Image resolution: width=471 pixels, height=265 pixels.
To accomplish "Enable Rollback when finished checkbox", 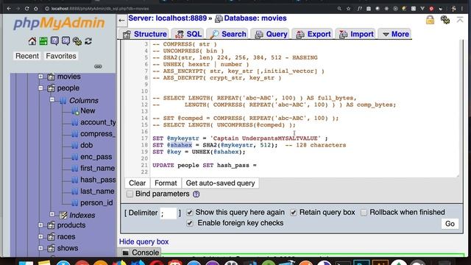I will pos(364,213).
